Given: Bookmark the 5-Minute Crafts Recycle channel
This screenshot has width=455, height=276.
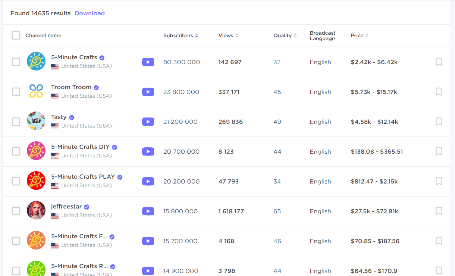Looking at the screenshot, I should click(x=439, y=271).
